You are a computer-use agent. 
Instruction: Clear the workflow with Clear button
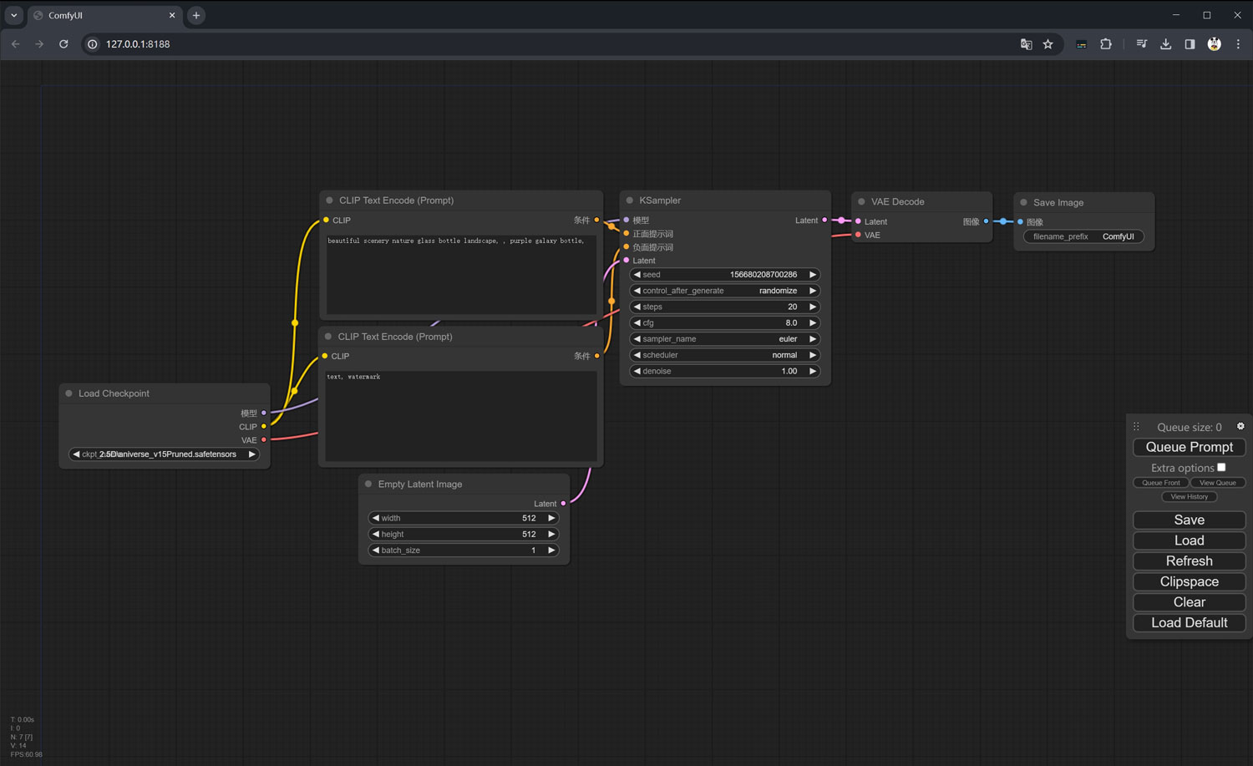pos(1190,602)
